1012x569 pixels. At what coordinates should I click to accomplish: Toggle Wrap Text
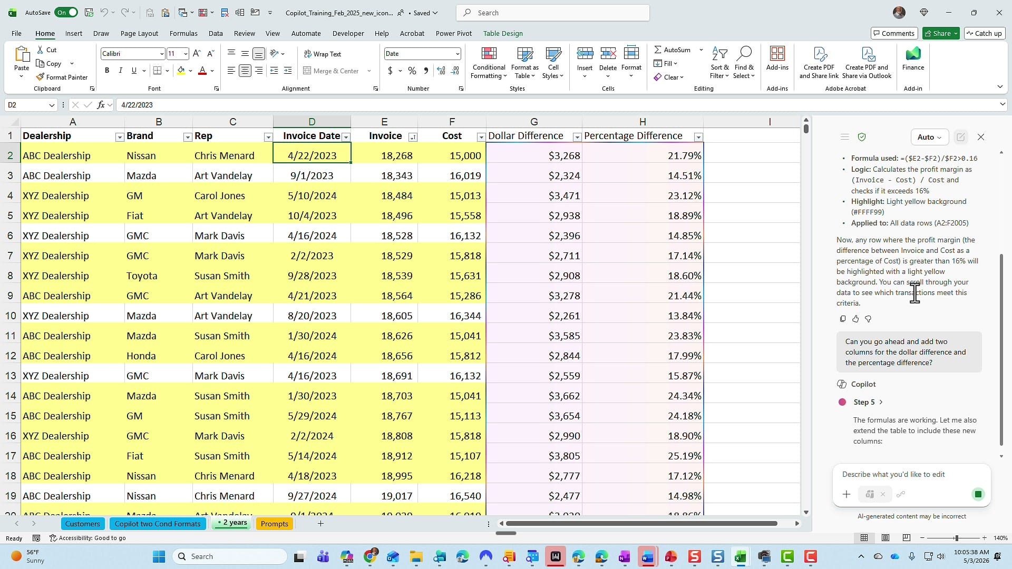coord(323,54)
